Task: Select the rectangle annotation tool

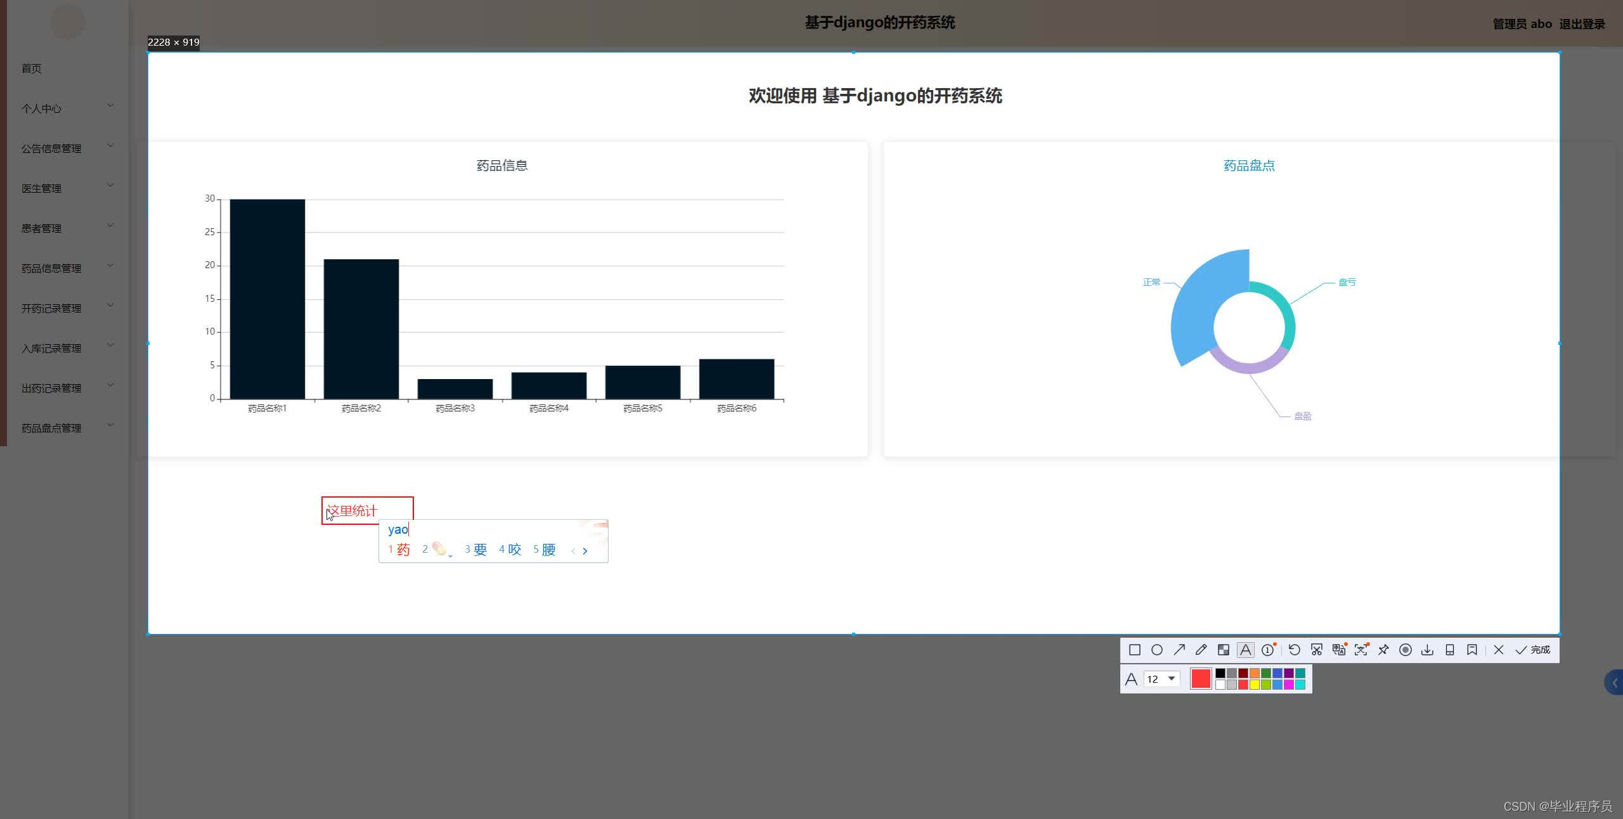Action: click(x=1135, y=650)
